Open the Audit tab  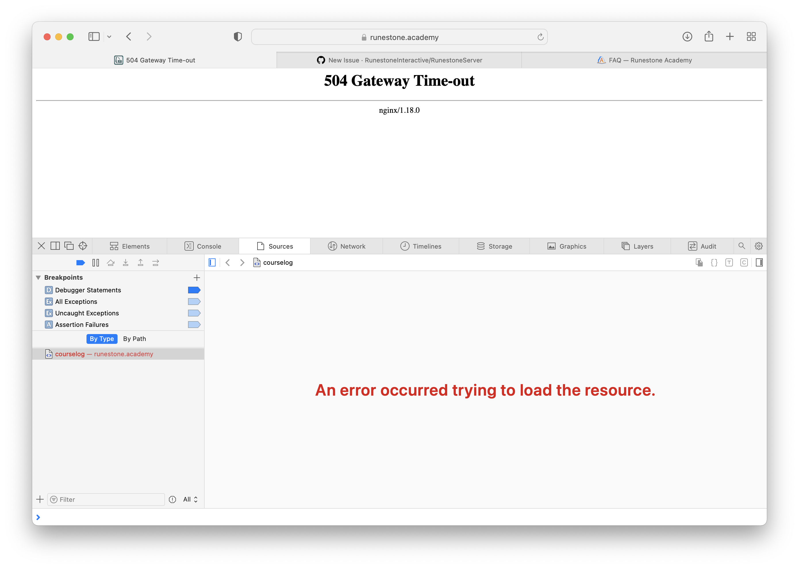coord(702,246)
